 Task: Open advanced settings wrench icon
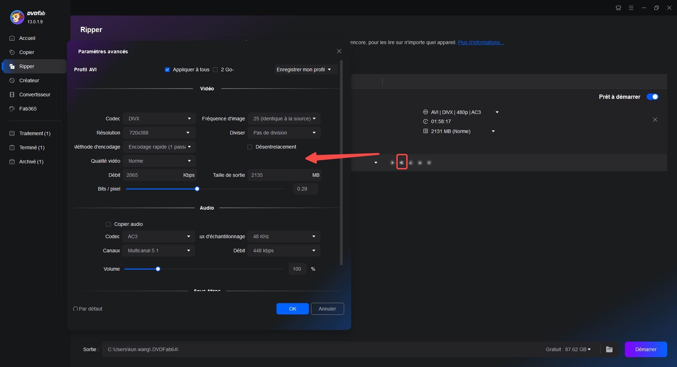[402, 163]
